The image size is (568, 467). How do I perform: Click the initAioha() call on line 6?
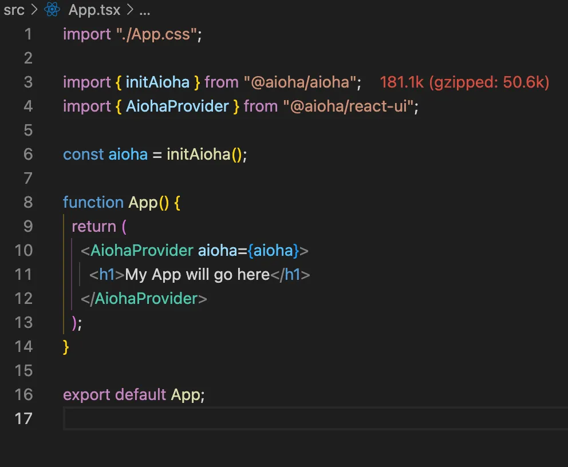point(204,155)
